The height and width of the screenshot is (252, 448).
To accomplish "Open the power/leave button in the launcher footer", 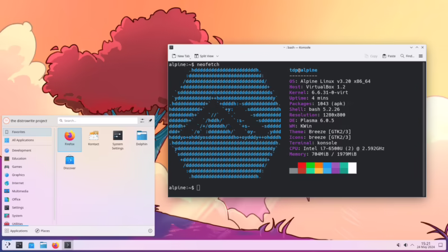I will tap(150, 231).
